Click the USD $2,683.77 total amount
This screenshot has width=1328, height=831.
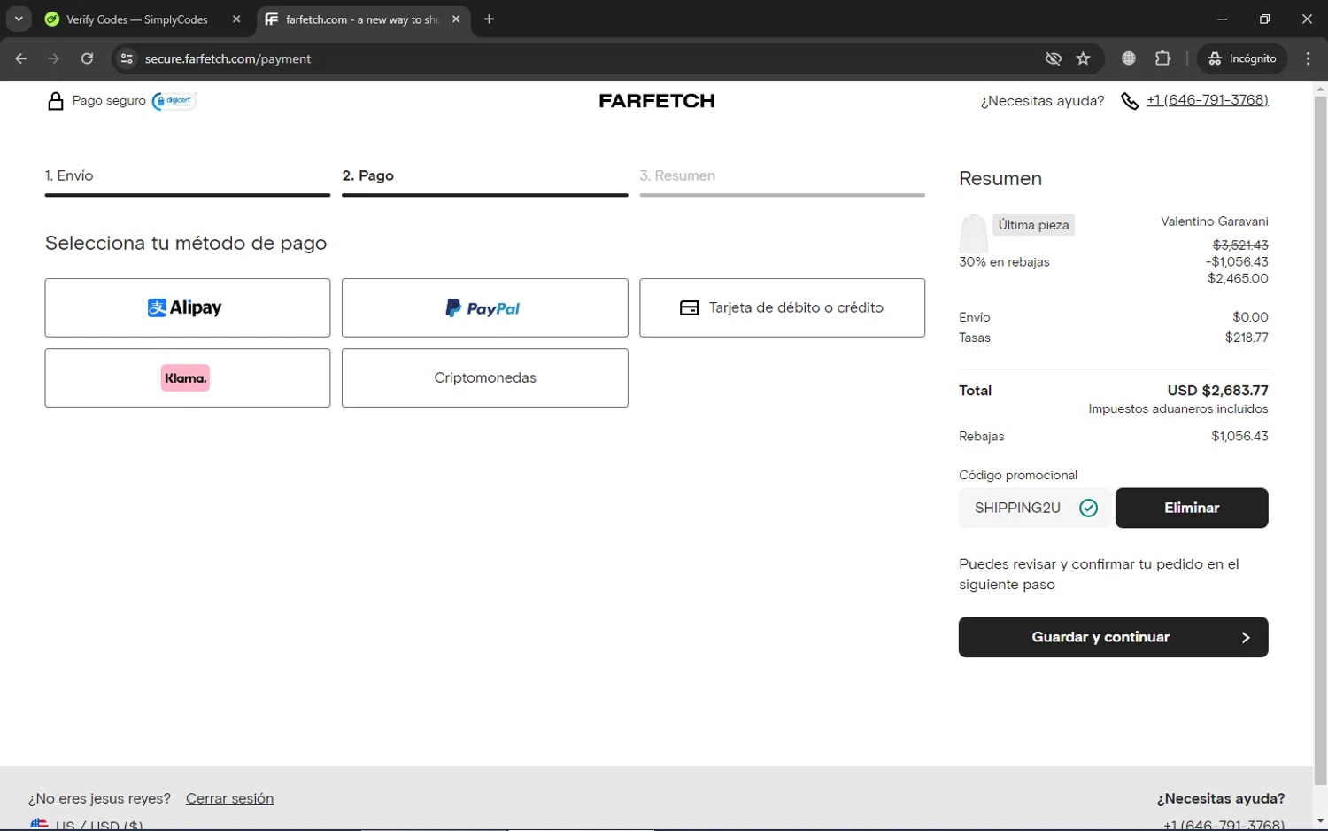(1217, 391)
